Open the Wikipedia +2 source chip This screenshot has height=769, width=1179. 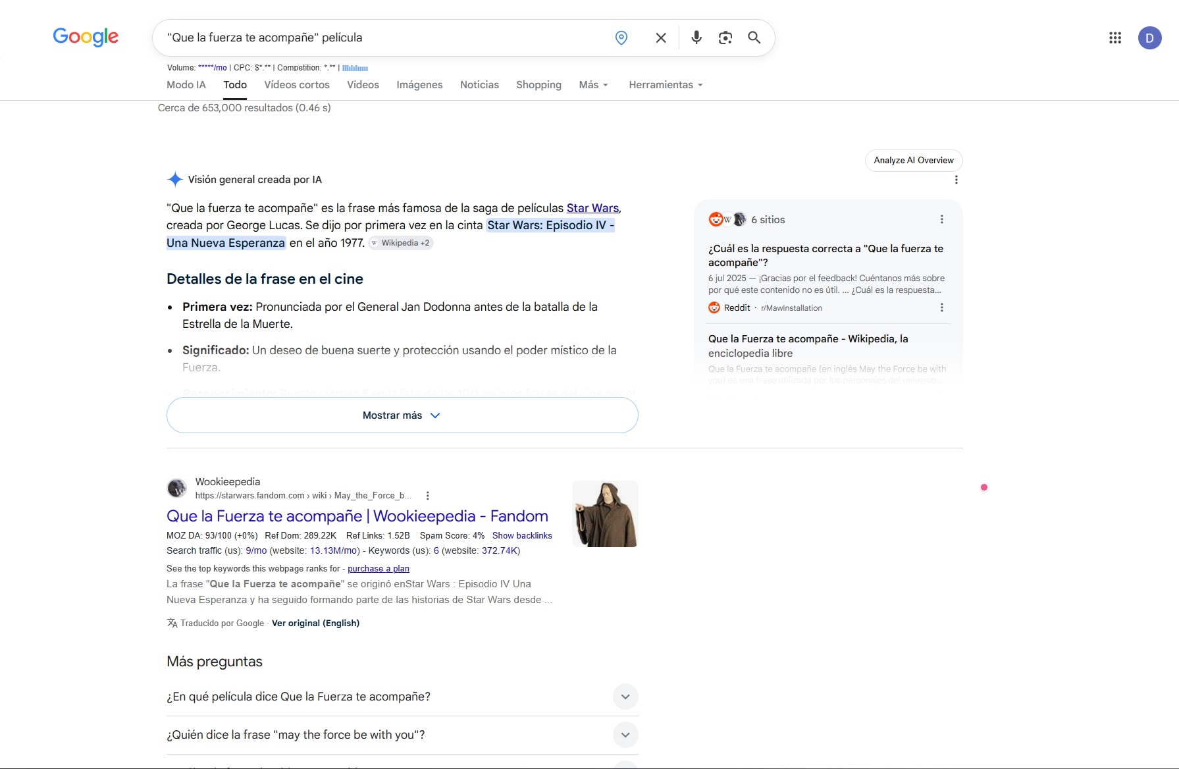tap(400, 243)
